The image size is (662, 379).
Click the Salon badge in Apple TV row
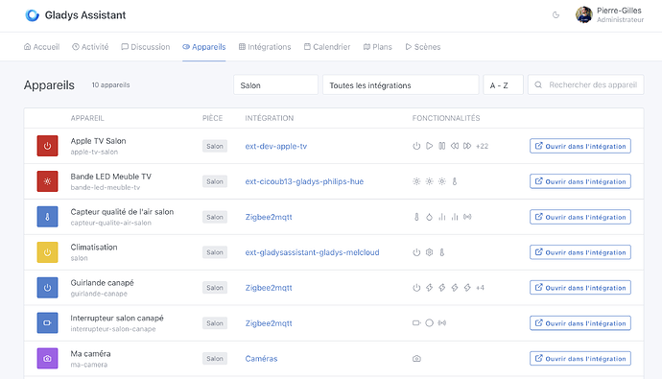[215, 146]
